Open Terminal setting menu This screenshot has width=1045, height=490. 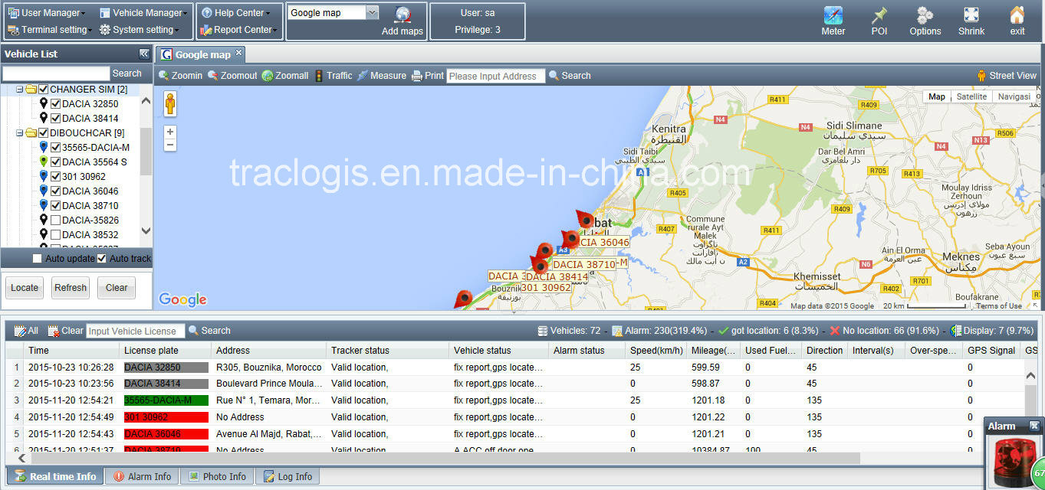pos(51,30)
